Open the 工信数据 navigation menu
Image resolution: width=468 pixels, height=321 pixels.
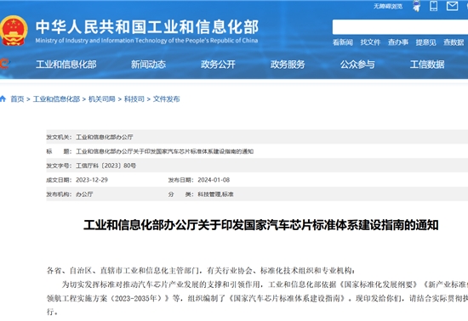pos(427,65)
